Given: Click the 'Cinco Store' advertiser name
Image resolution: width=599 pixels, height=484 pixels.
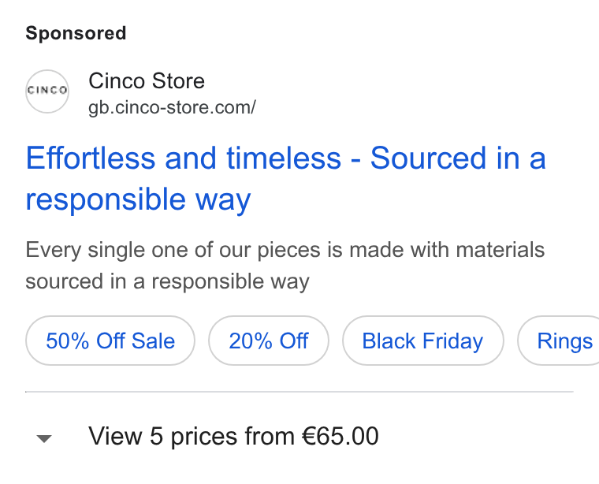Looking at the screenshot, I should click(147, 81).
